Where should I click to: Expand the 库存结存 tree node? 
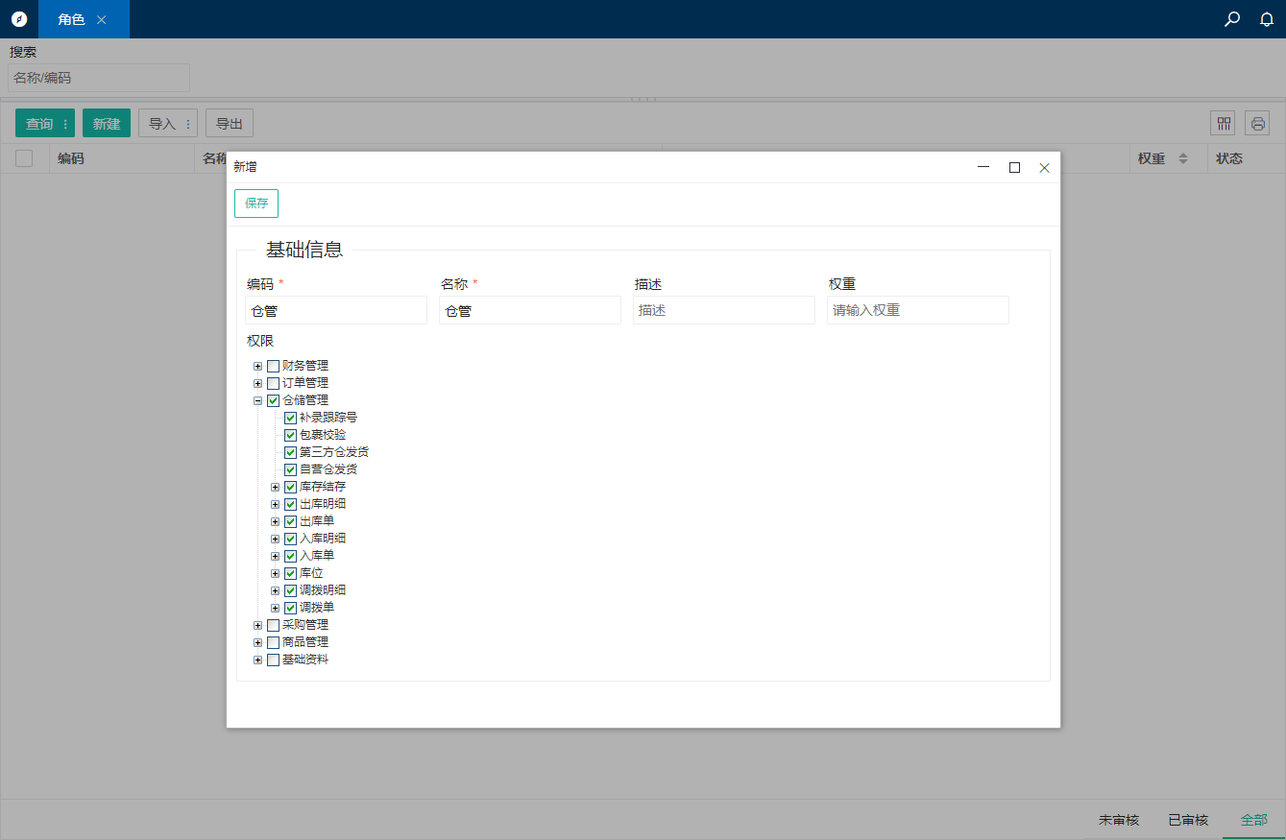pyautogui.click(x=276, y=487)
